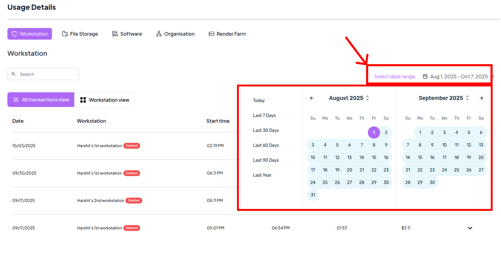Click the next month arrow
The height and width of the screenshot is (258, 501).
click(481, 98)
